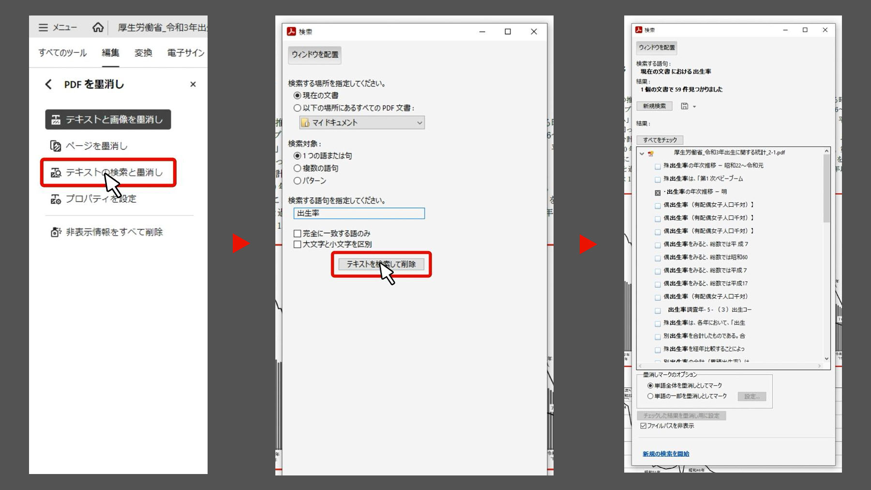This screenshot has width=871, height=490.
Task: Open the arrow menu beside the save icon
Action: 694,107
